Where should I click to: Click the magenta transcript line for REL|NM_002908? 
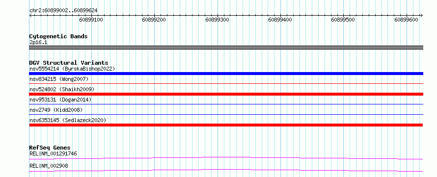[x=226, y=170]
